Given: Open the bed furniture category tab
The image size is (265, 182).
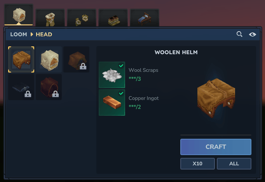Looking at the screenshot, I should 145,18.
